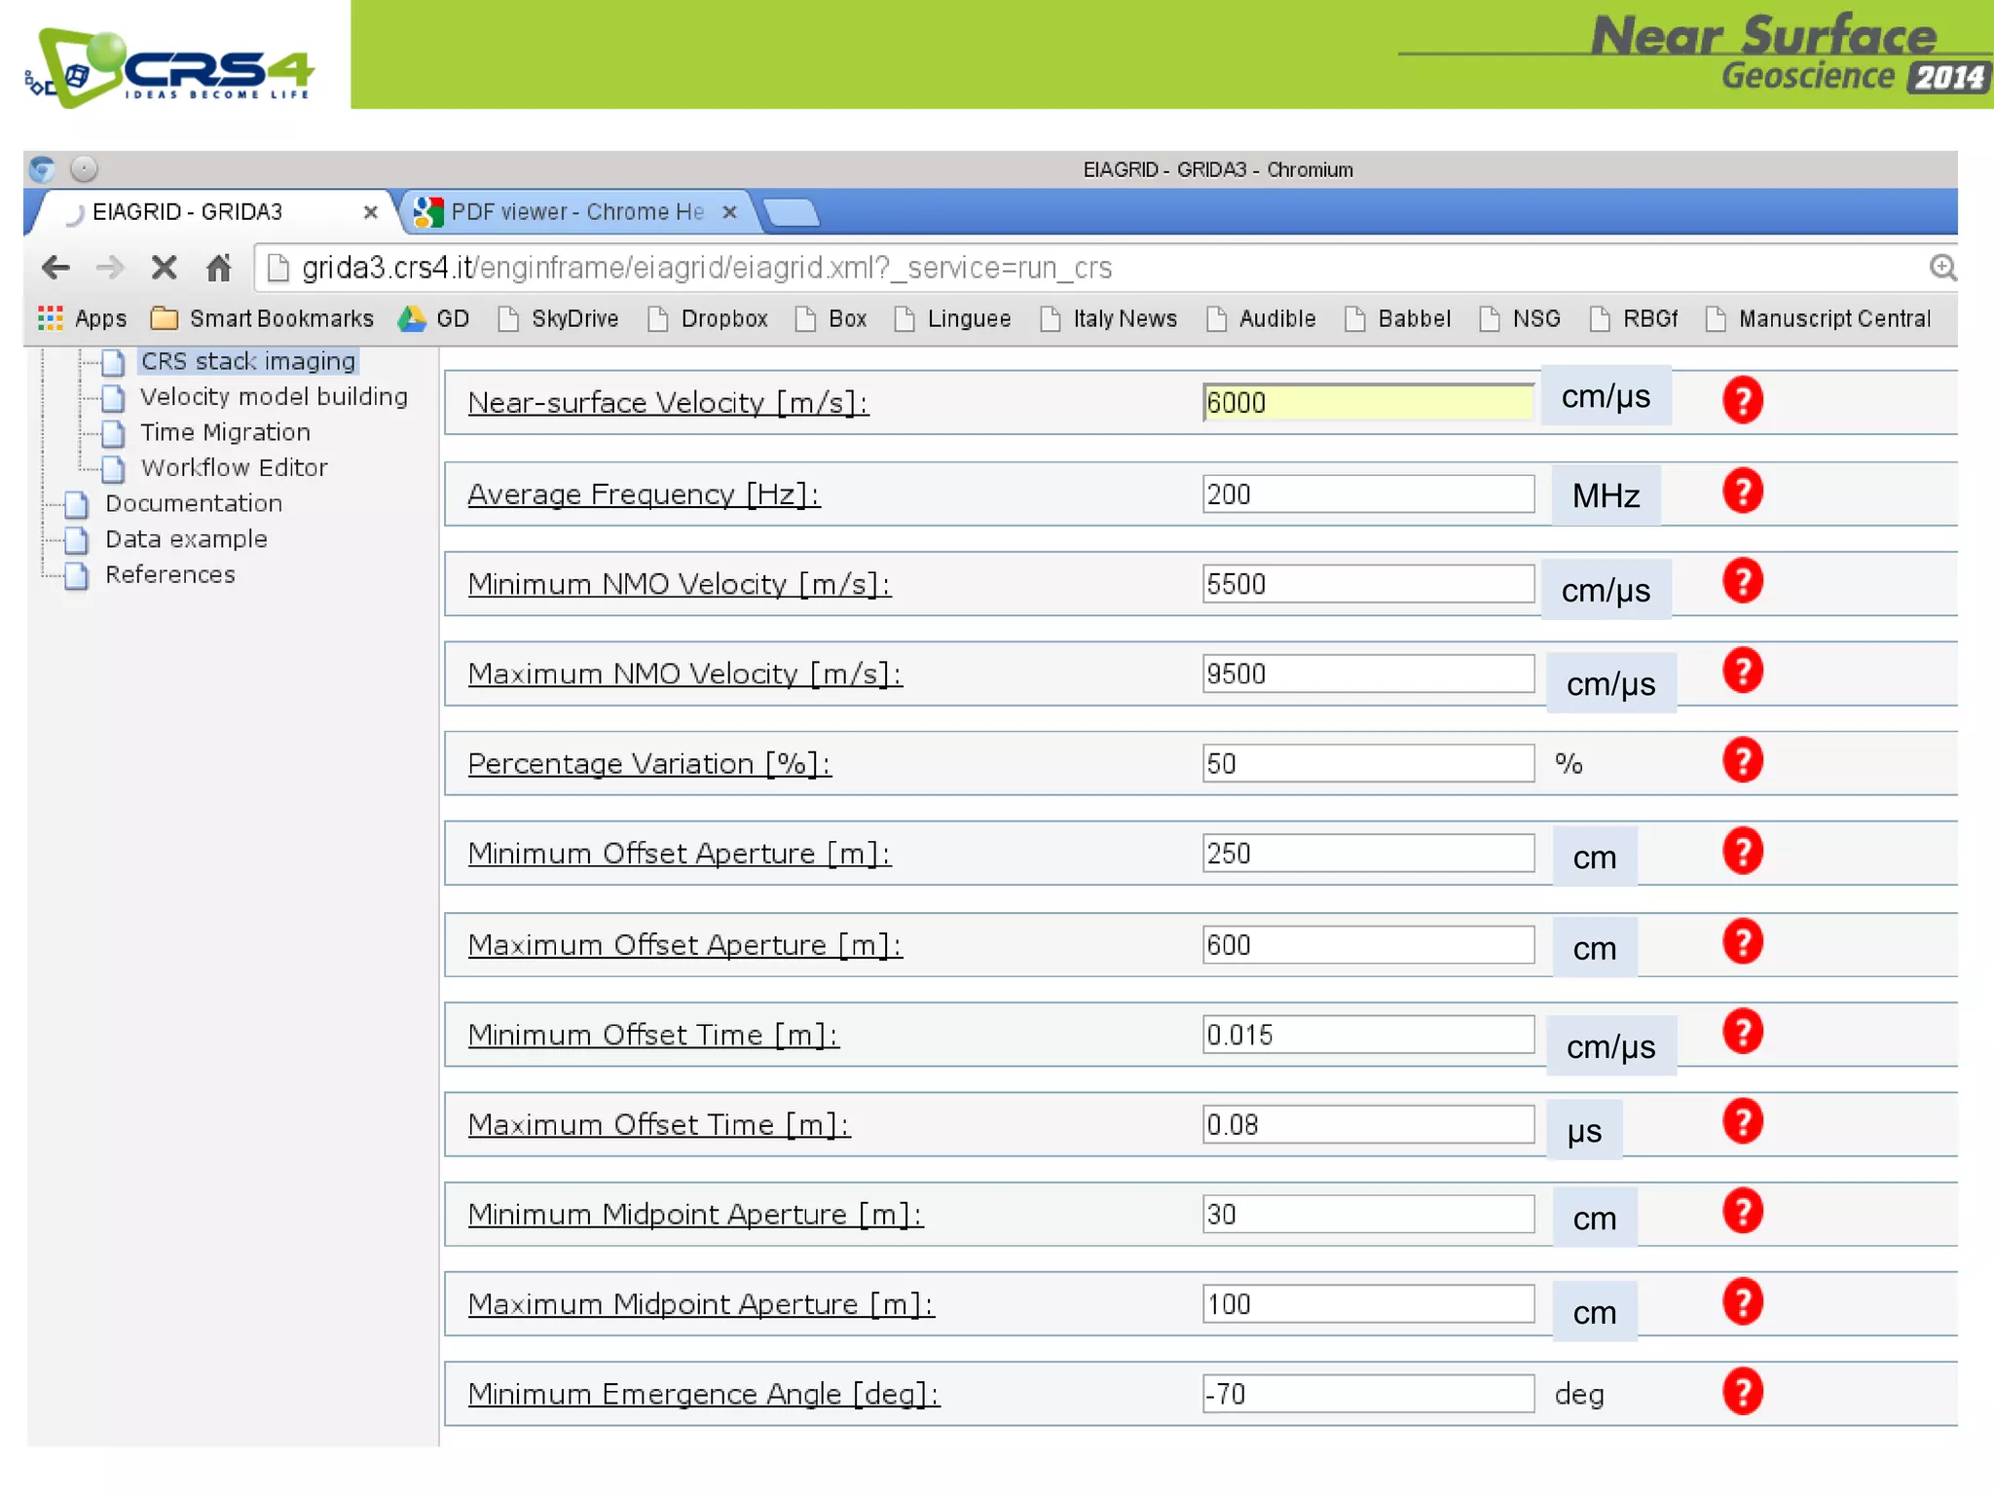This screenshot has height=1495, width=1994.
Task: Select CRS stack imaging in the tree
Action: 248,361
